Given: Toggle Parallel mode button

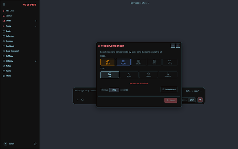Looking at the screenshot, I should click(x=123, y=62).
